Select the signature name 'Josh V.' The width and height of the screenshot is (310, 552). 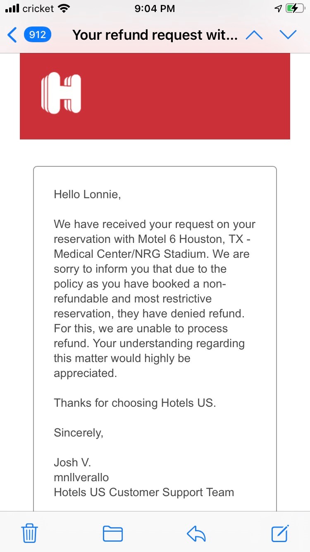pos(72,462)
